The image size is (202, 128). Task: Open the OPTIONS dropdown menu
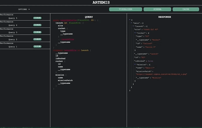[24, 9]
